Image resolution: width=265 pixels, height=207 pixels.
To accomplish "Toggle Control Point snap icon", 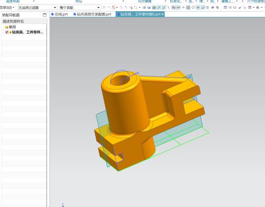I will 168,8.
